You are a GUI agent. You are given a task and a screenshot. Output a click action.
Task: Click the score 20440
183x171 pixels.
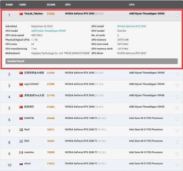51,118
